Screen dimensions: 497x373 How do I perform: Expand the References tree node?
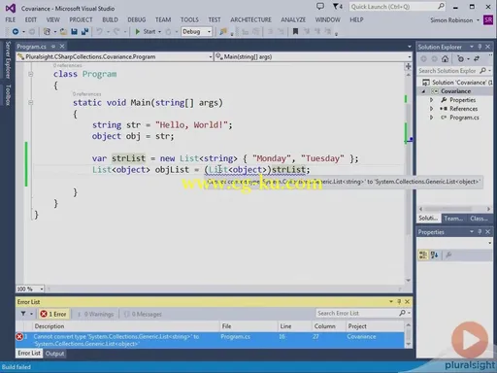coord(431,109)
